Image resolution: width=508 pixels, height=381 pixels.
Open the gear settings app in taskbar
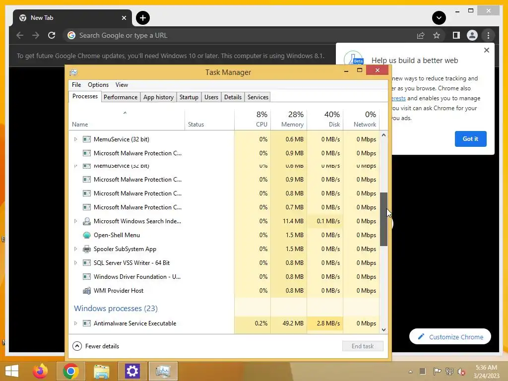point(132,371)
